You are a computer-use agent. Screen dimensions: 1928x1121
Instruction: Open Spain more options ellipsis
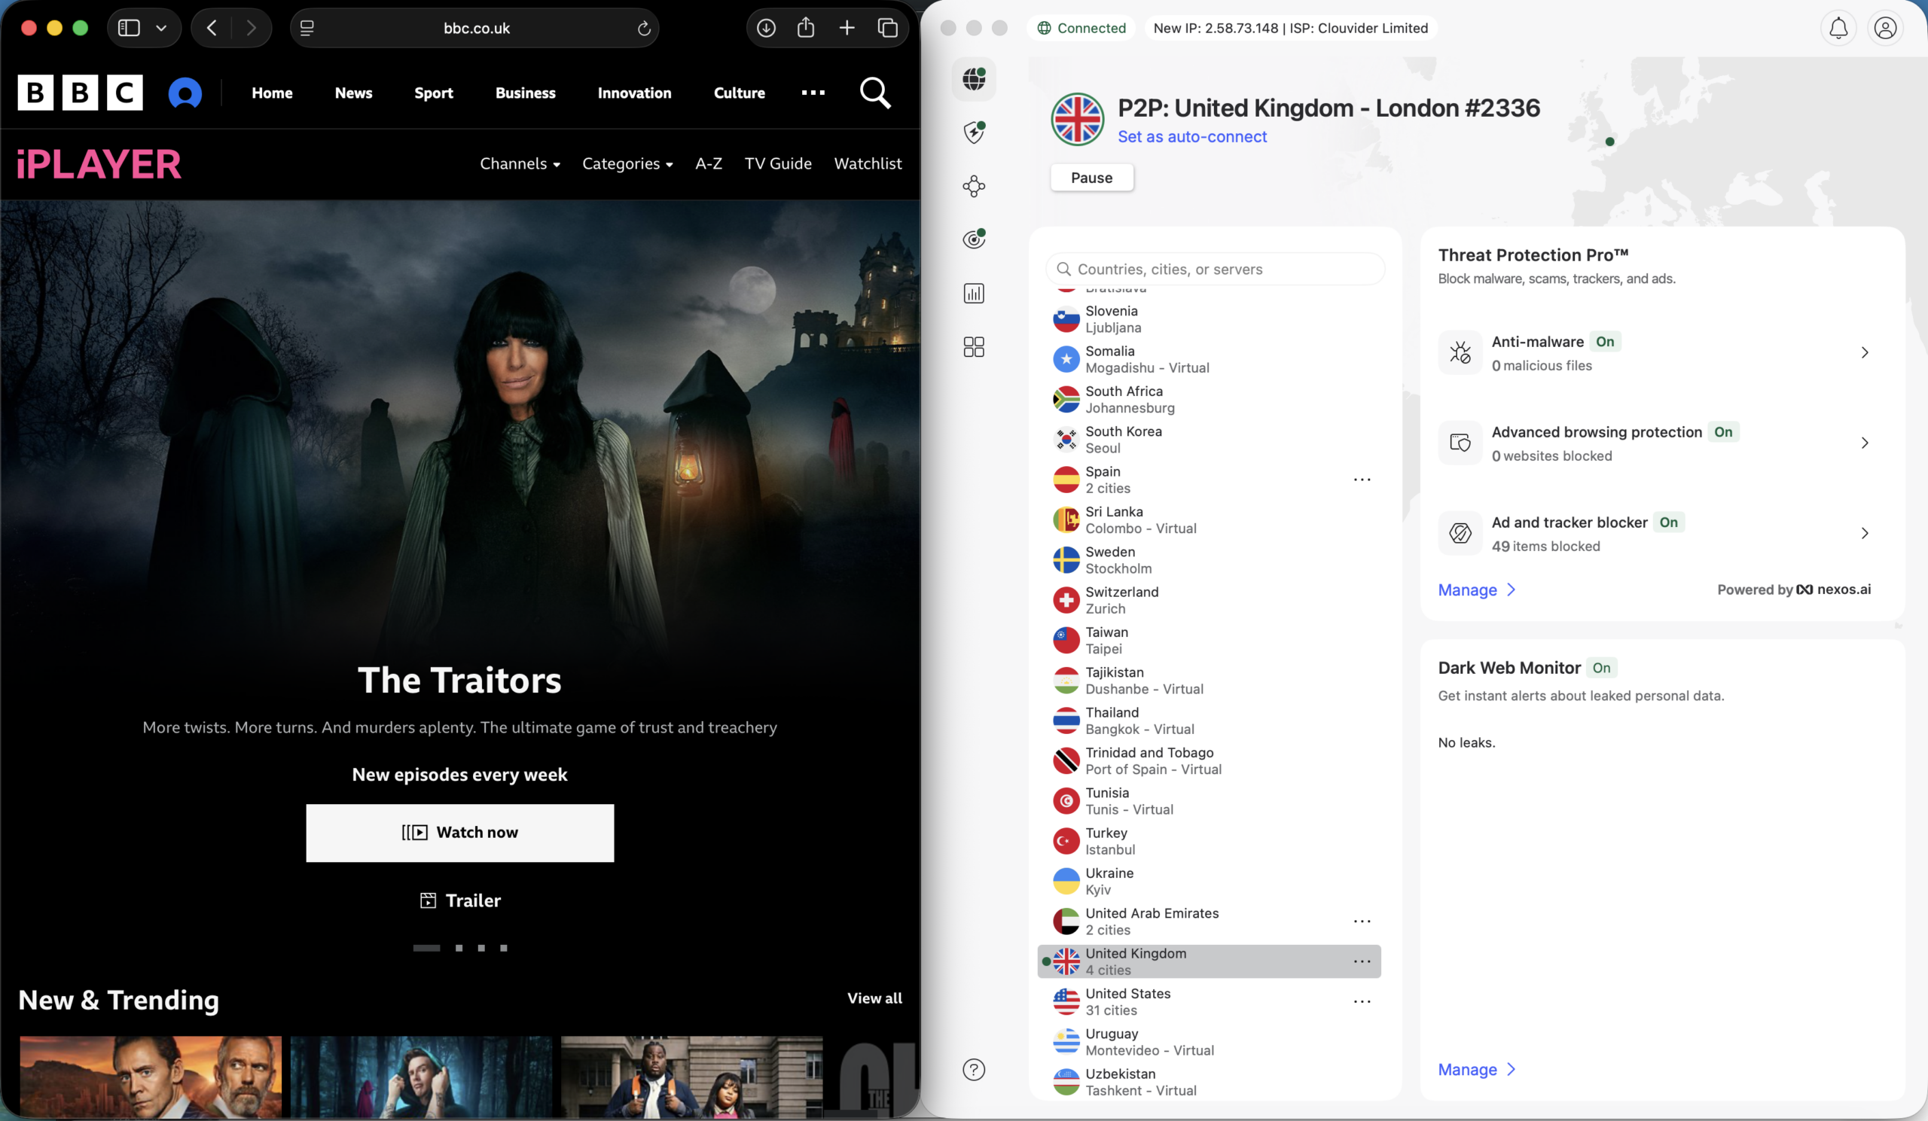tap(1362, 480)
